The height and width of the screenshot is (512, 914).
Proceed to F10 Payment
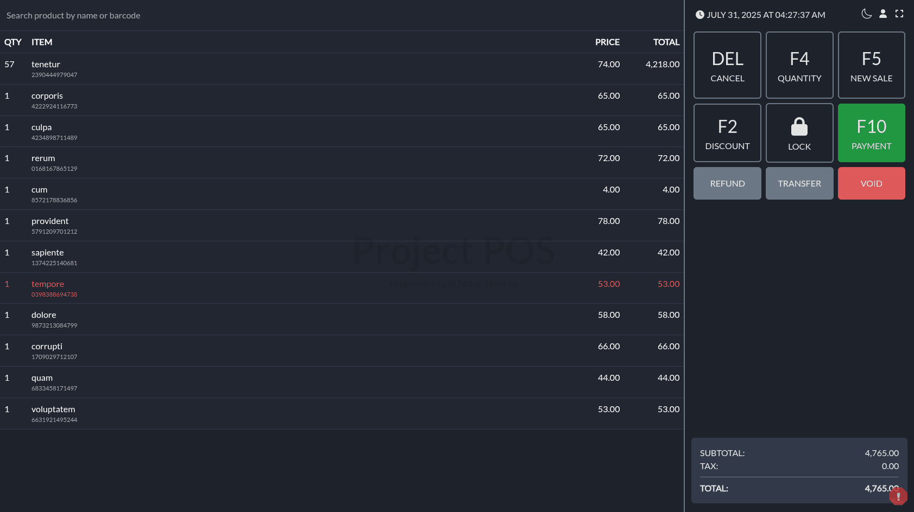[x=871, y=133]
